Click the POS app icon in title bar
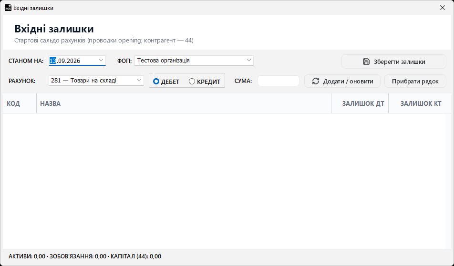 point(8,8)
